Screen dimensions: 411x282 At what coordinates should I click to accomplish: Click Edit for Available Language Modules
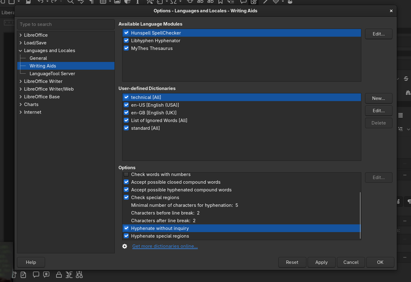(x=379, y=34)
